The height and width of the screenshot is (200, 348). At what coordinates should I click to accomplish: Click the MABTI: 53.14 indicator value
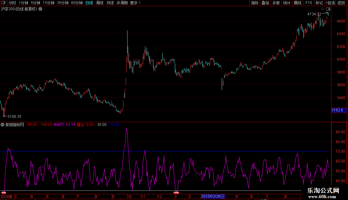[64, 125]
